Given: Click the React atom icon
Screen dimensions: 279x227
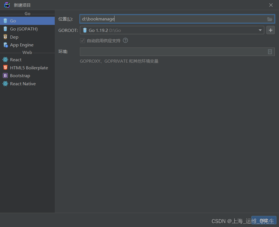Looking at the screenshot, I should pos(5,60).
